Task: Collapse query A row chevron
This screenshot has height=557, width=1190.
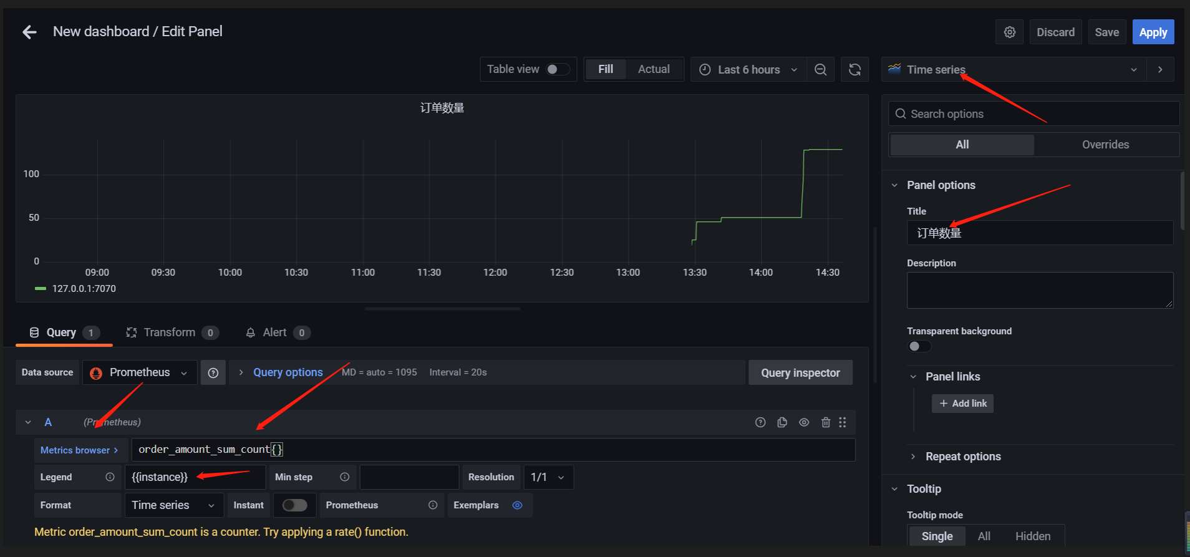Action: pos(28,422)
